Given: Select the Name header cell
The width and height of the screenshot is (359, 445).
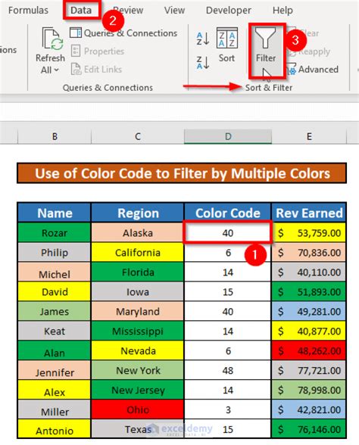Looking at the screenshot, I should (55, 213).
